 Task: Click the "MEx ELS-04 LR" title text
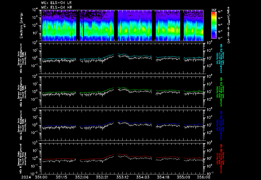56,3
